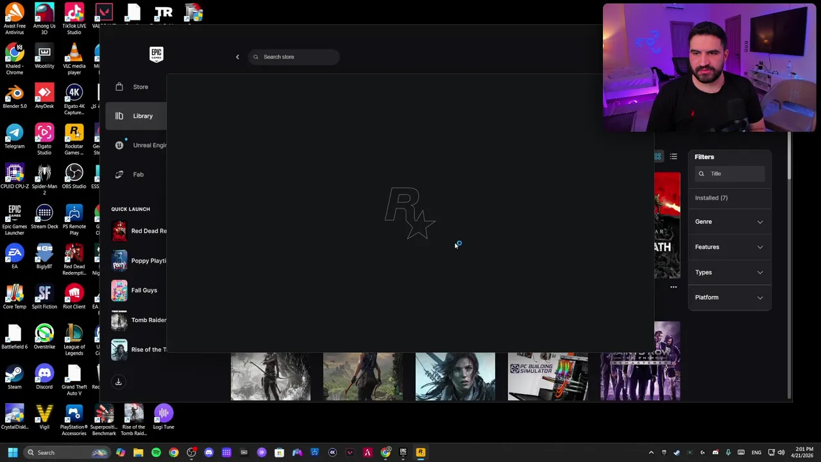Screen dimensions: 821x462
Task: Open the Windows Start menu
Action: (x=13, y=453)
